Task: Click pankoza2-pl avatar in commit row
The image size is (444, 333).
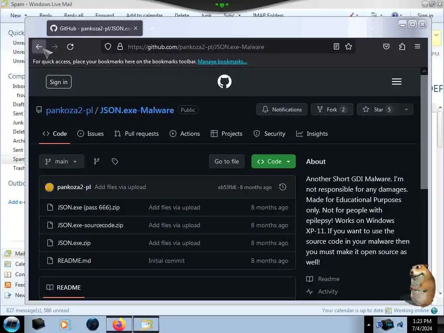Action: pos(49,187)
